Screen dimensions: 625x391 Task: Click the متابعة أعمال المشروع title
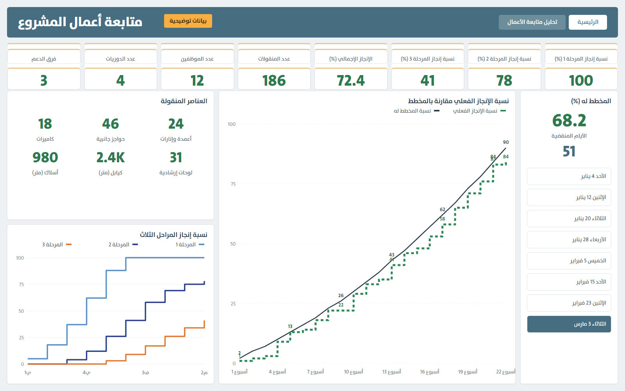pos(80,22)
